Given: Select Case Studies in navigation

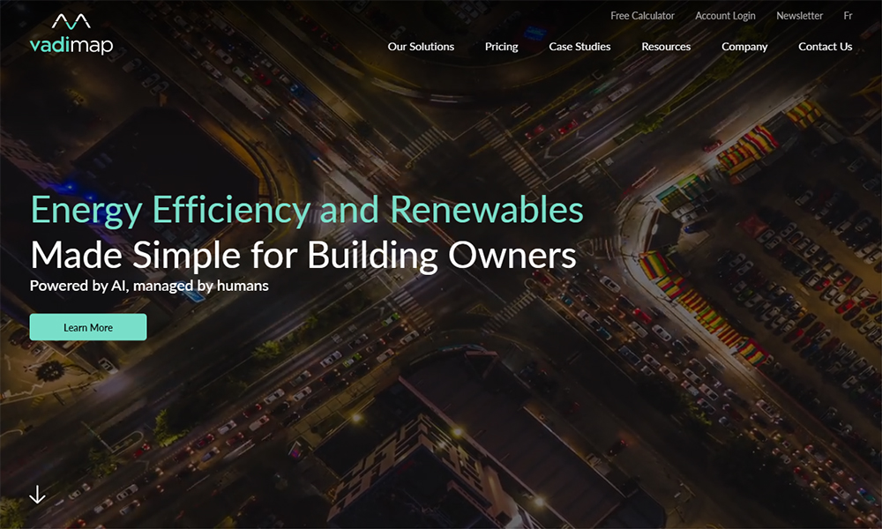Looking at the screenshot, I should (579, 47).
